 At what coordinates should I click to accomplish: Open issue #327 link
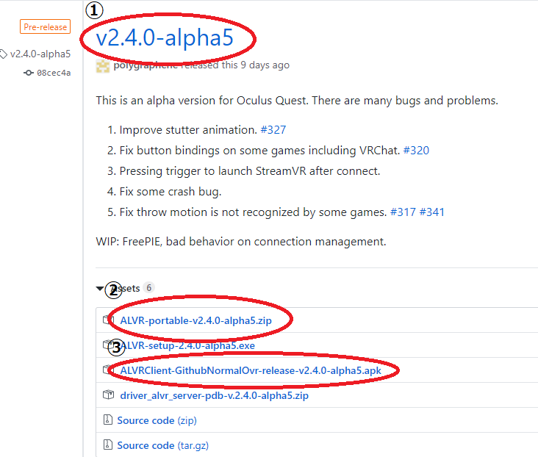click(273, 130)
